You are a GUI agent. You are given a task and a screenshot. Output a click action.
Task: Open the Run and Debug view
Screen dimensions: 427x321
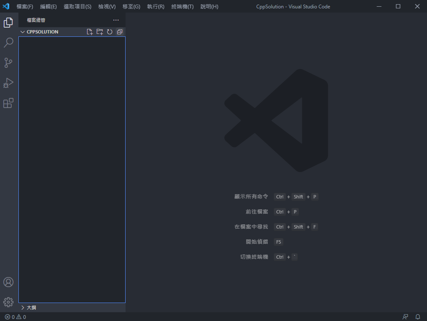[x=8, y=83]
